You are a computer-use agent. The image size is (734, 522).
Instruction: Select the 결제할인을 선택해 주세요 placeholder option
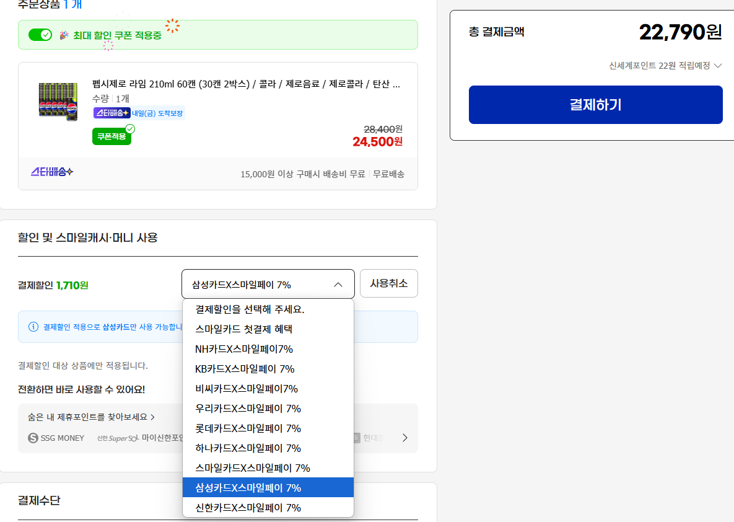coord(250,309)
